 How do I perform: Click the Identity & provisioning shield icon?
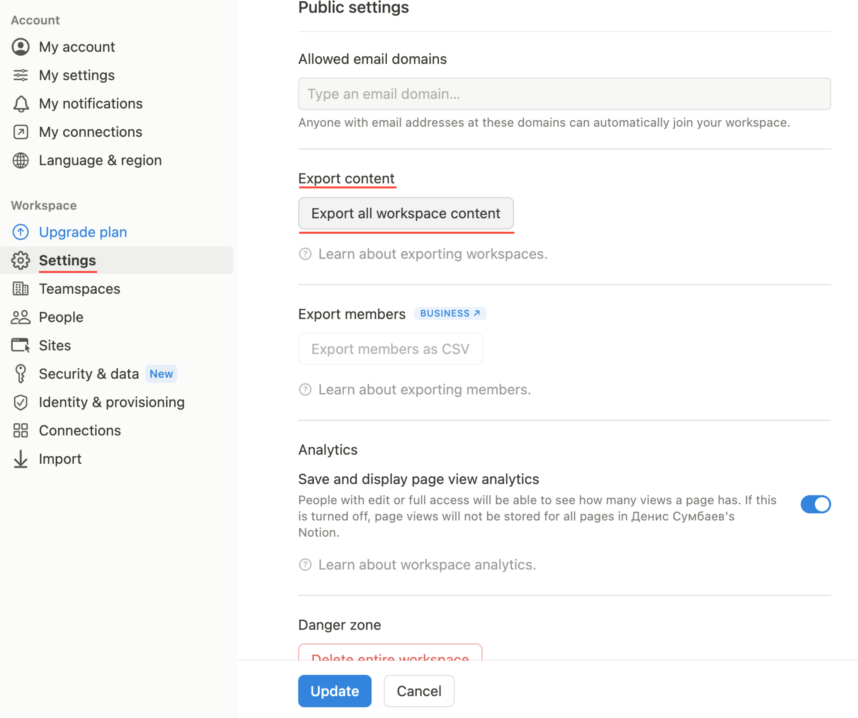(21, 402)
